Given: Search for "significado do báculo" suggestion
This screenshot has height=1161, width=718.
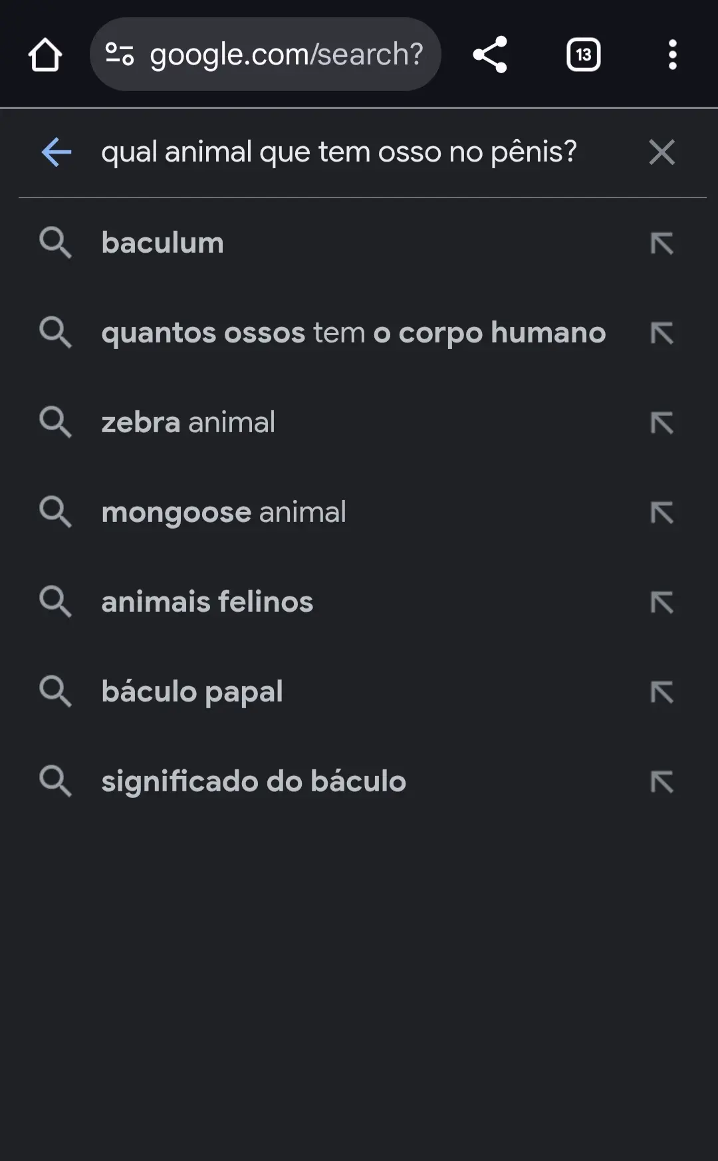Looking at the screenshot, I should (253, 781).
